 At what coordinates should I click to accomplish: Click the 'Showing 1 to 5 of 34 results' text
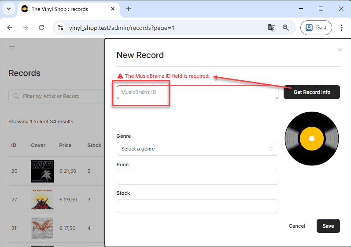coord(41,122)
